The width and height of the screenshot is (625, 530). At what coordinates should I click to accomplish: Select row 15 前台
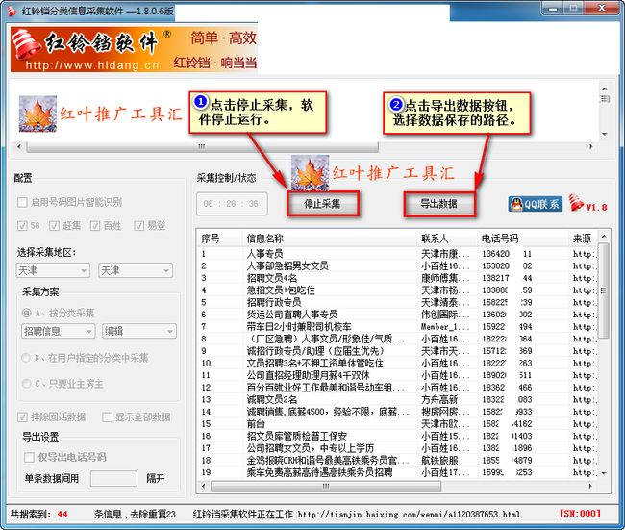tap(397, 424)
